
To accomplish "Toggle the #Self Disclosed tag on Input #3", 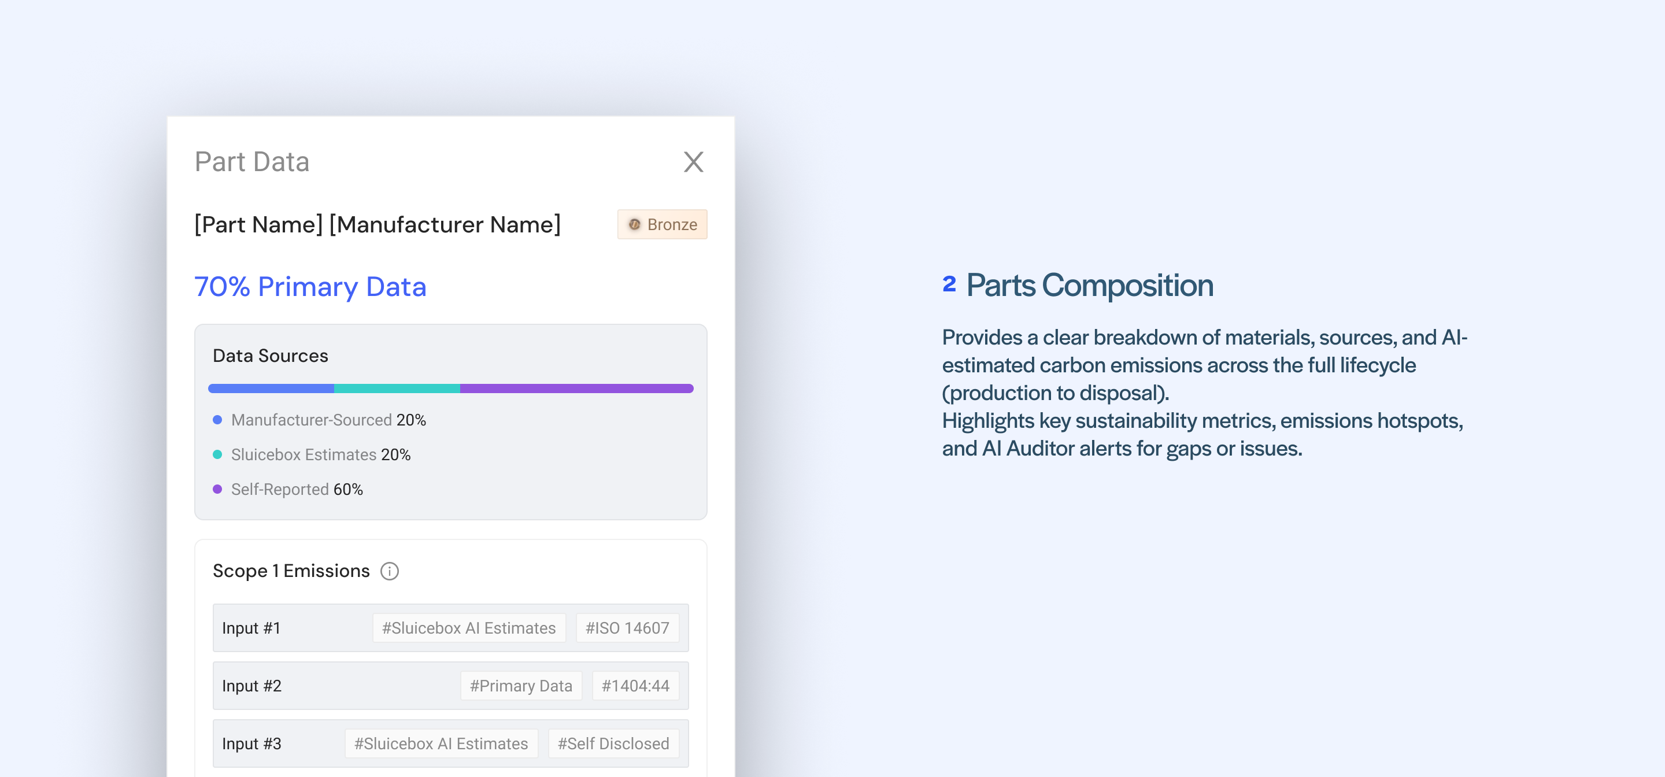I will 613,743.
